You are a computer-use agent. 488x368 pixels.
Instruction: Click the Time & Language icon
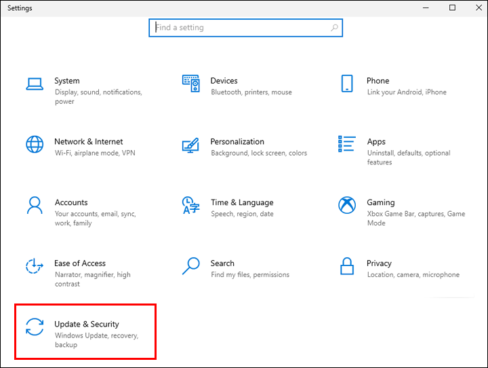click(190, 205)
